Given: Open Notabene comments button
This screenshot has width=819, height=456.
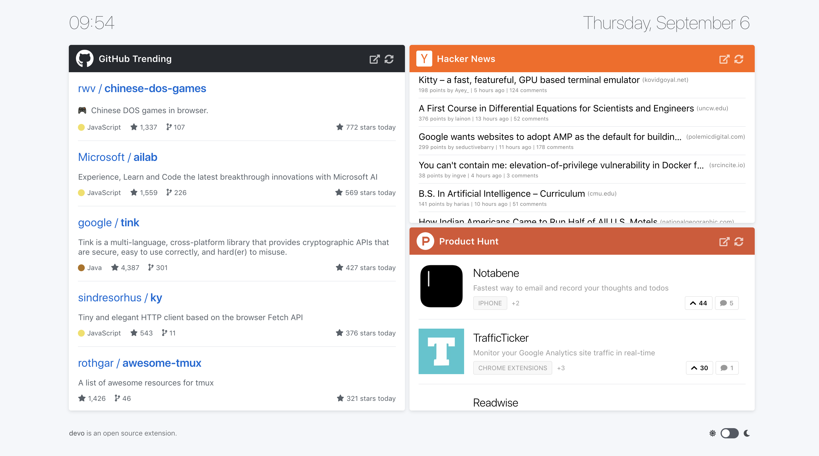Looking at the screenshot, I should tap(727, 303).
